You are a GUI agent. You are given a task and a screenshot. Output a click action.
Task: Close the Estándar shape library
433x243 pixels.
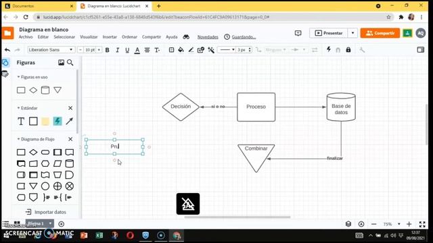[x=70, y=108]
